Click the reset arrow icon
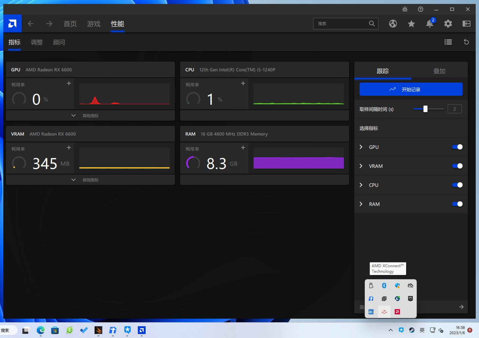Screen dimensions: 479x338 pyautogui.click(x=466, y=42)
